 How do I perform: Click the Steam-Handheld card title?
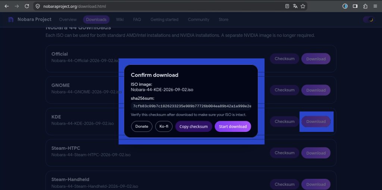[71, 179]
